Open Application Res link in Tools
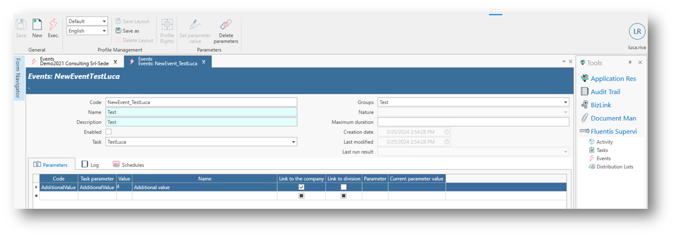This screenshot has height=237, width=676. coord(613,79)
